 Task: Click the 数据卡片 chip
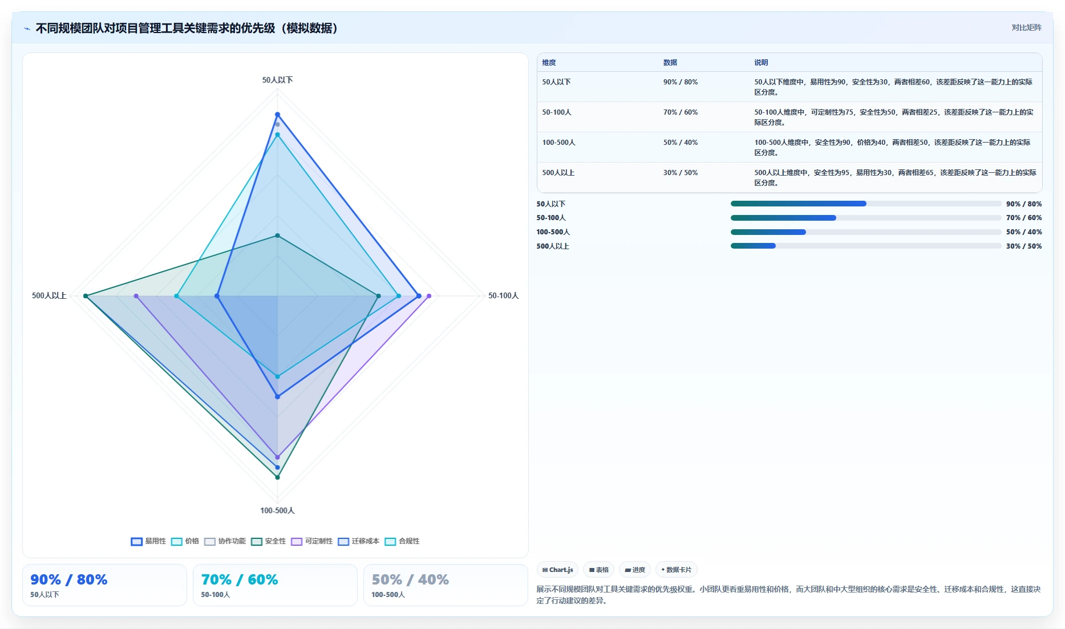pyautogui.click(x=676, y=570)
